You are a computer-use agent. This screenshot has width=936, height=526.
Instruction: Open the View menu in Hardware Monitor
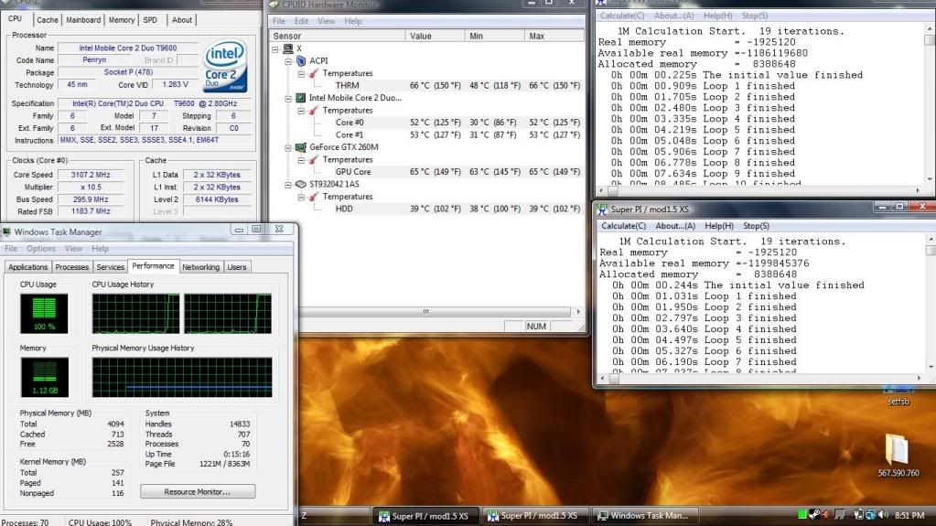tap(326, 21)
